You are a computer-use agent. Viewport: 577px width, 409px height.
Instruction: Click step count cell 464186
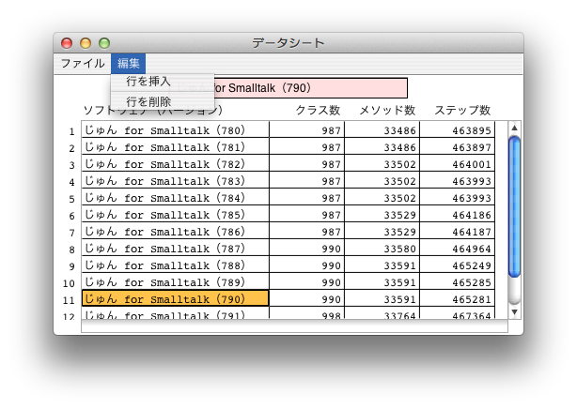(458, 215)
